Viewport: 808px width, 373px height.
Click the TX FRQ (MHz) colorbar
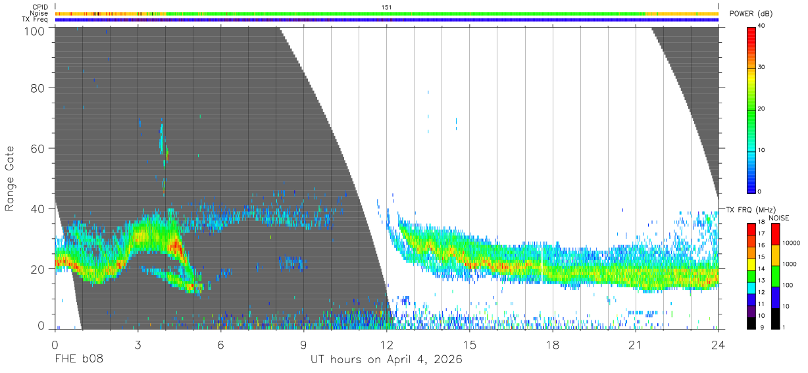point(751,276)
